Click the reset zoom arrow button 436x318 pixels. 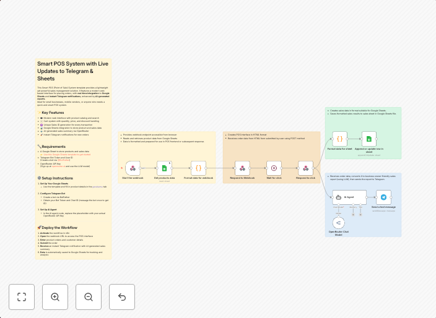coord(122,296)
